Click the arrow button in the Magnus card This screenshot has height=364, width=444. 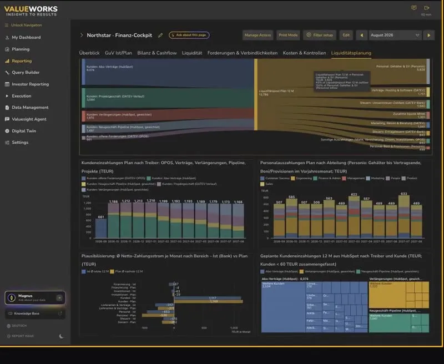click(x=59, y=298)
